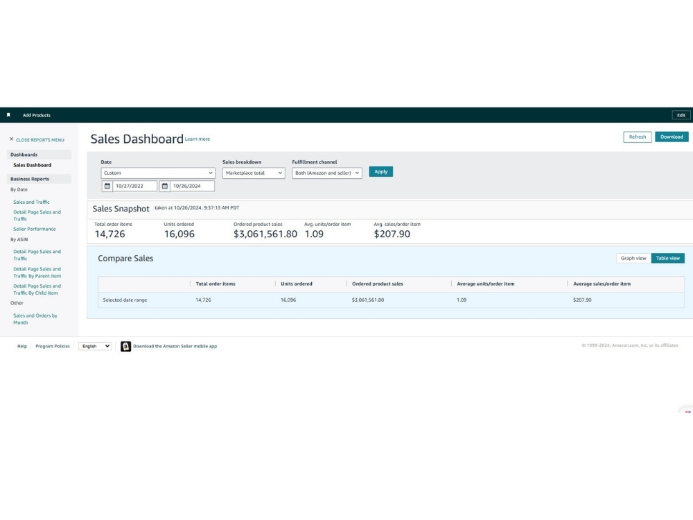Click the snapshot Avg. sales/order item value $207.90
This screenshot has height=520, width=693.
[392, 234]
